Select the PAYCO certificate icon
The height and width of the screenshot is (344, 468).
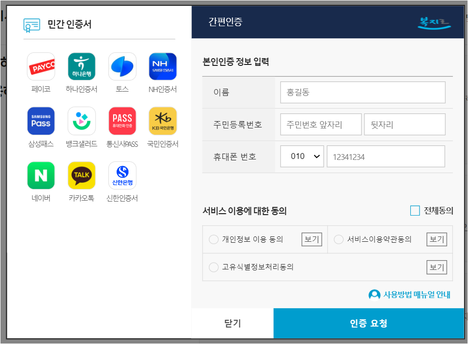41,66
